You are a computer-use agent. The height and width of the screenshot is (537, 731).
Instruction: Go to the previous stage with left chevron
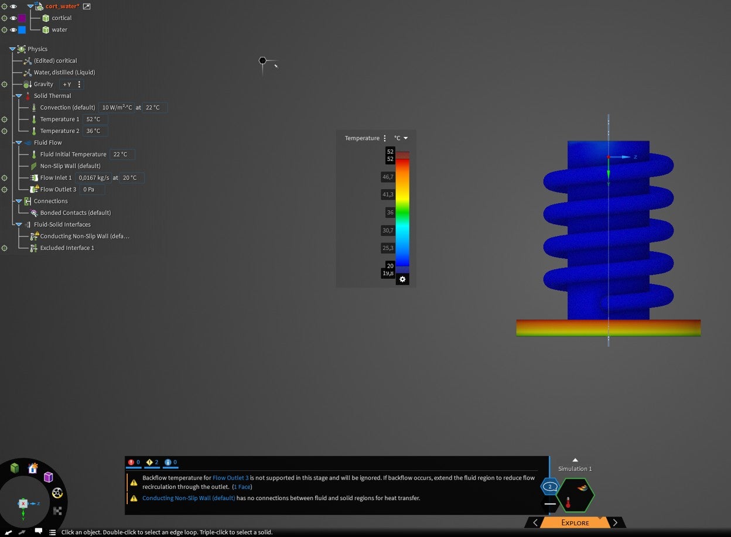click(535, 523)
